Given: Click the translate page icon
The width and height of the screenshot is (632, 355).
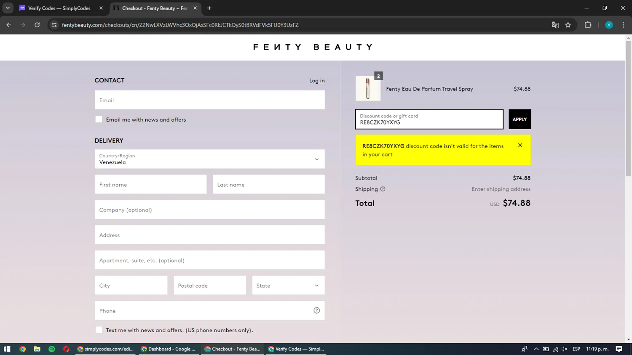Looking at the screenshot, I should [555, 25].
